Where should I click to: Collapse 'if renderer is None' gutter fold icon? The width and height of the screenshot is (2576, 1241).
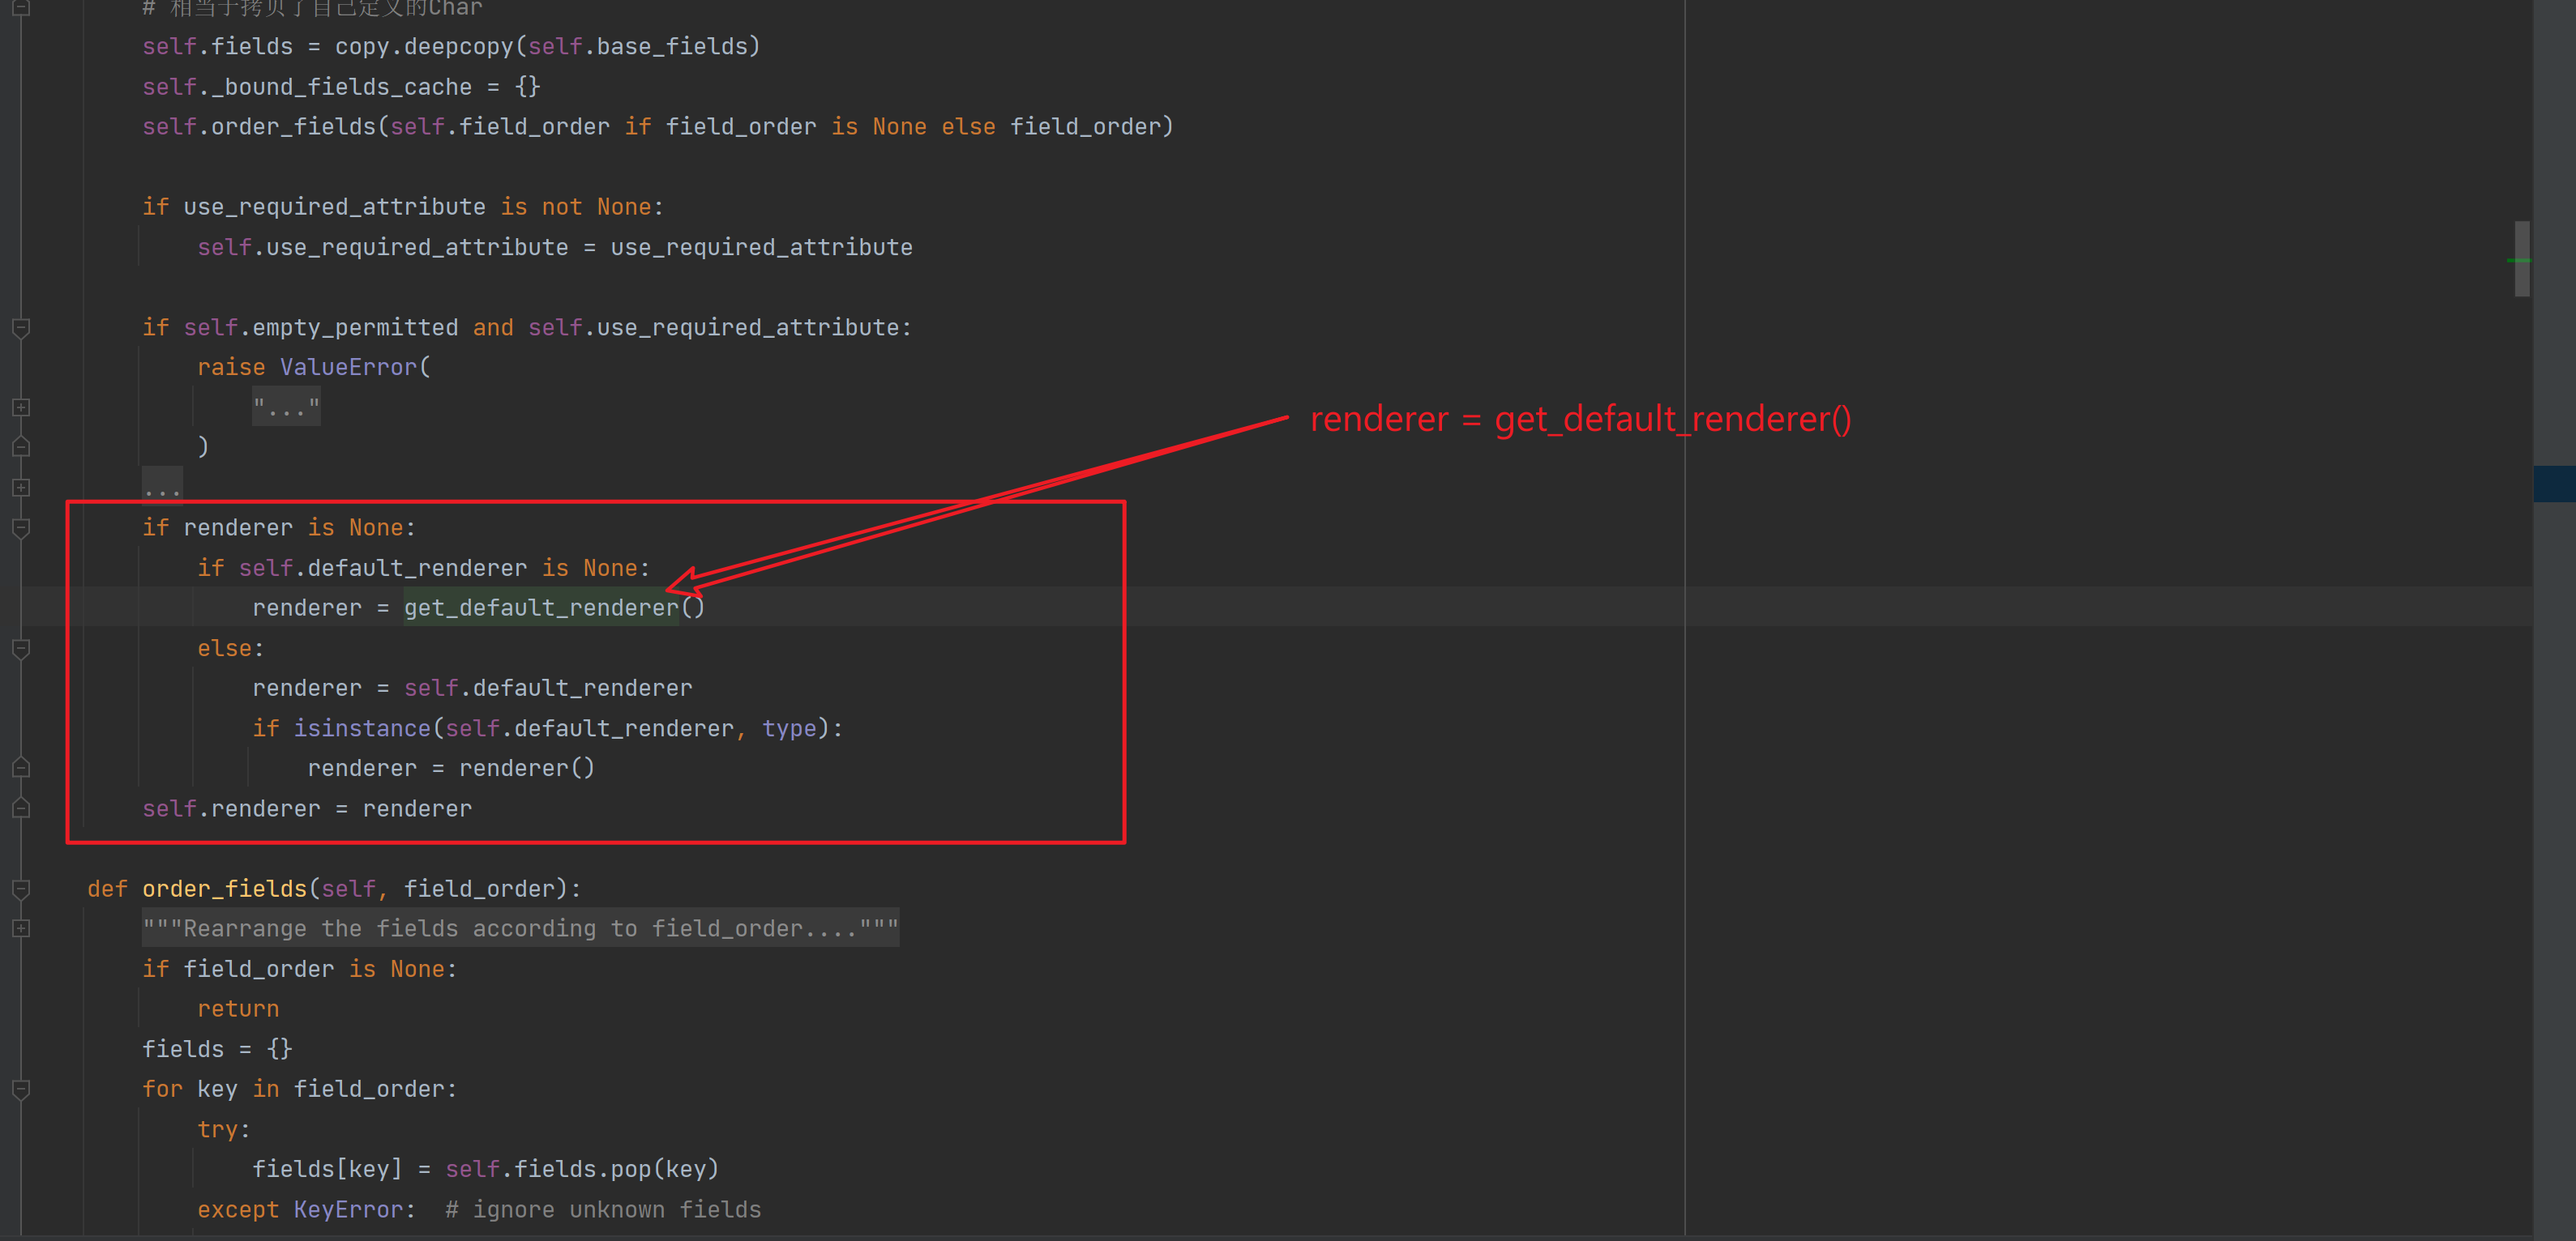(21, 527)
